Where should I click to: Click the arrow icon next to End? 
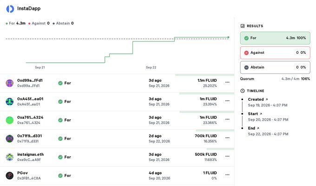[x=258, y=128]
